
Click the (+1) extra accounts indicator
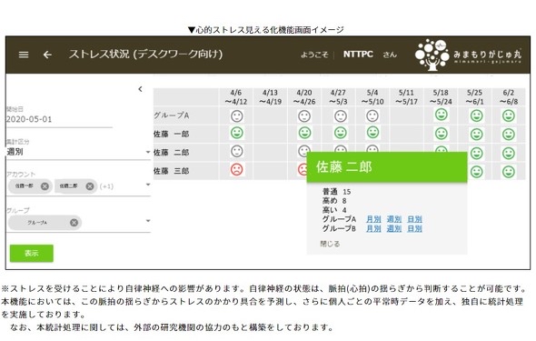click(106, 186)
